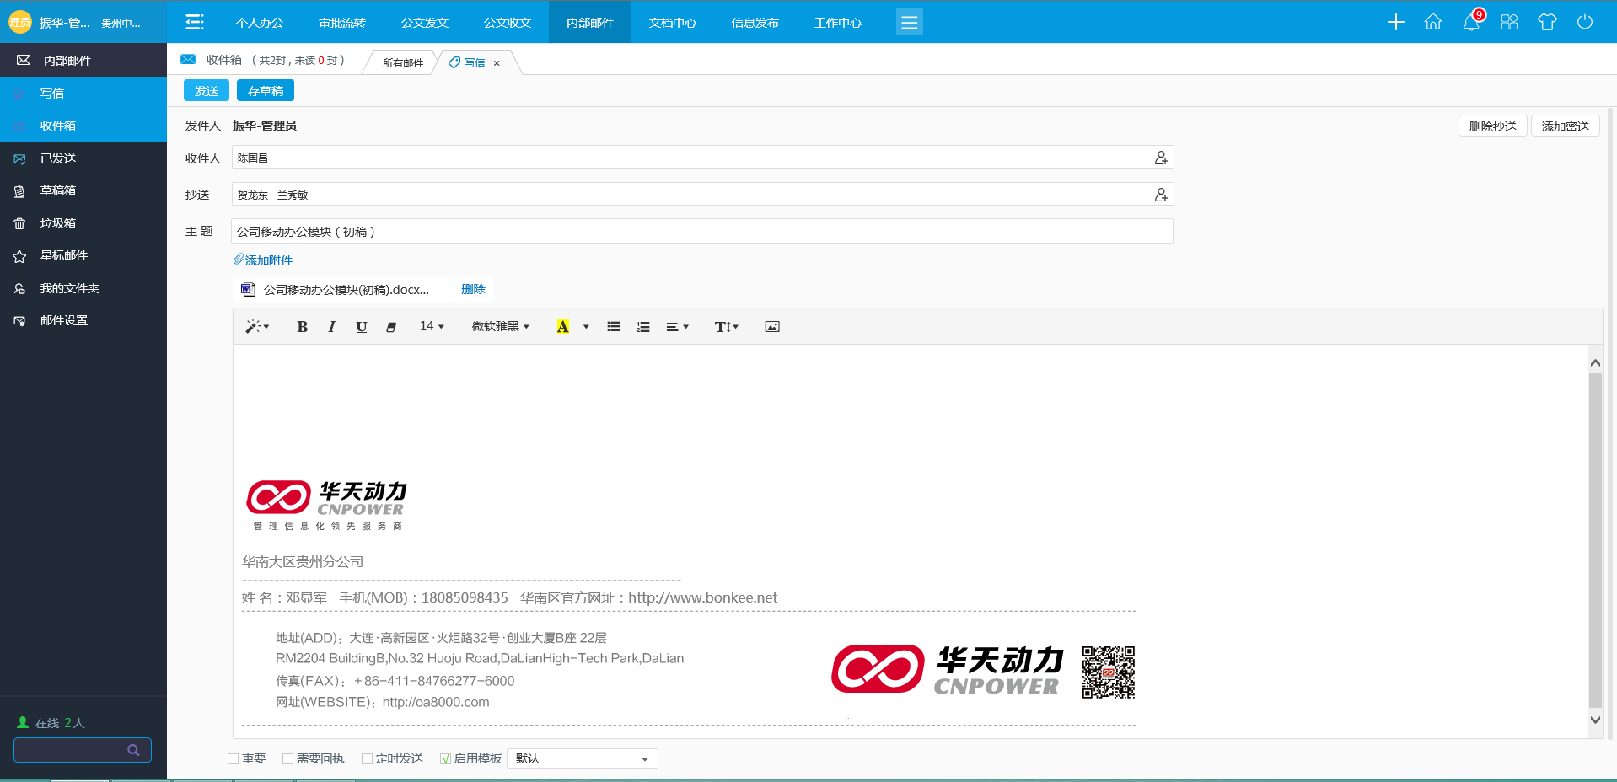
Task: Open the notification bell with badge
Action: pos(1471,22)
